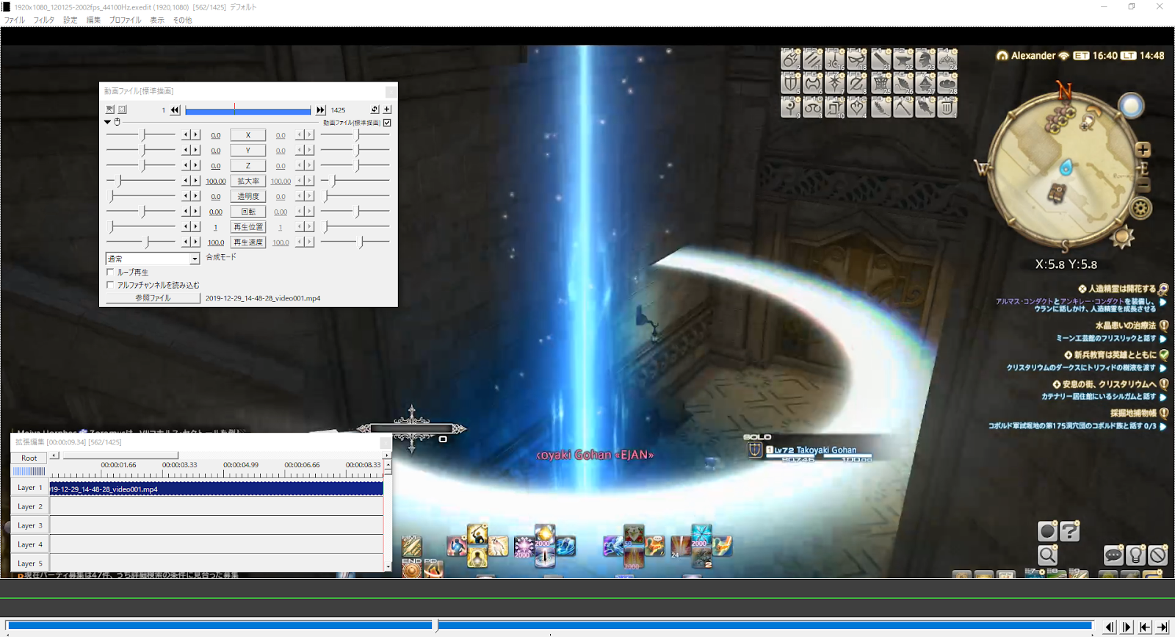
Task: Click the left 拡大率 value 100.00
Action: pos(216,181)
